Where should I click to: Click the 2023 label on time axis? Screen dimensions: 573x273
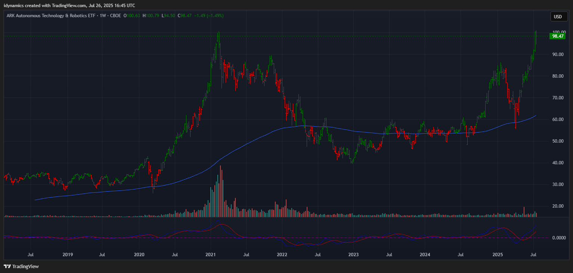pos(353,255)
